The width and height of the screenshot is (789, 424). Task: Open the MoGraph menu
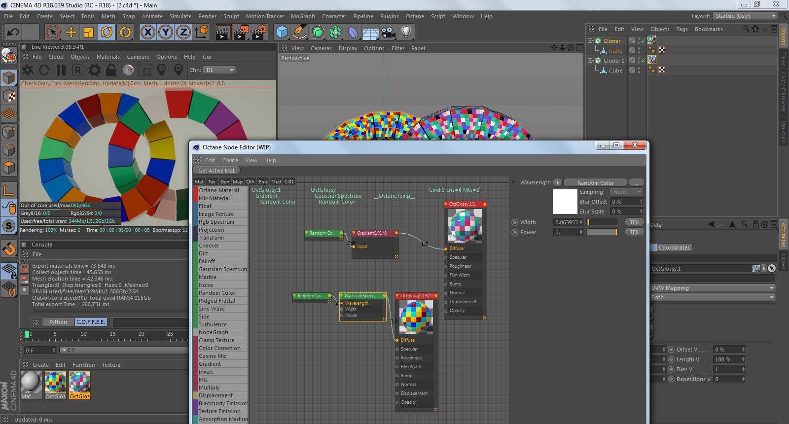[x=303, y=16]
